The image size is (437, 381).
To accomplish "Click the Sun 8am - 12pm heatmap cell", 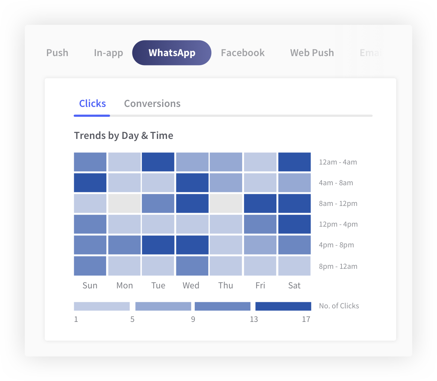I will point(90,203).
